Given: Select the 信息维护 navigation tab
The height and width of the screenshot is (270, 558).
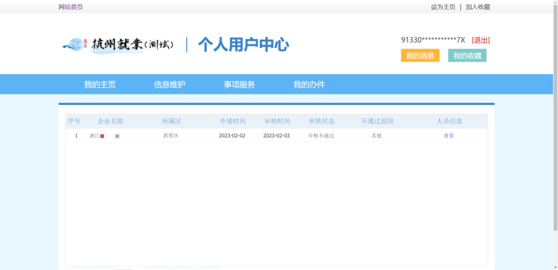Looking at the screenshot, I should point(169,85).
